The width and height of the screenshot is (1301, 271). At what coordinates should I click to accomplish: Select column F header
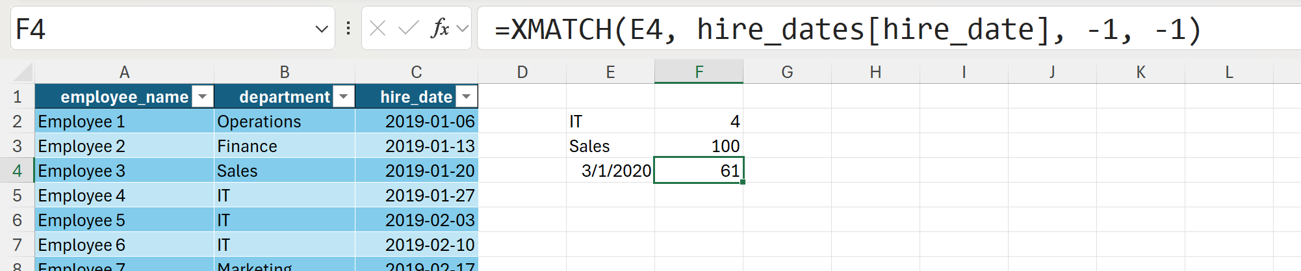tap(699, 71)
